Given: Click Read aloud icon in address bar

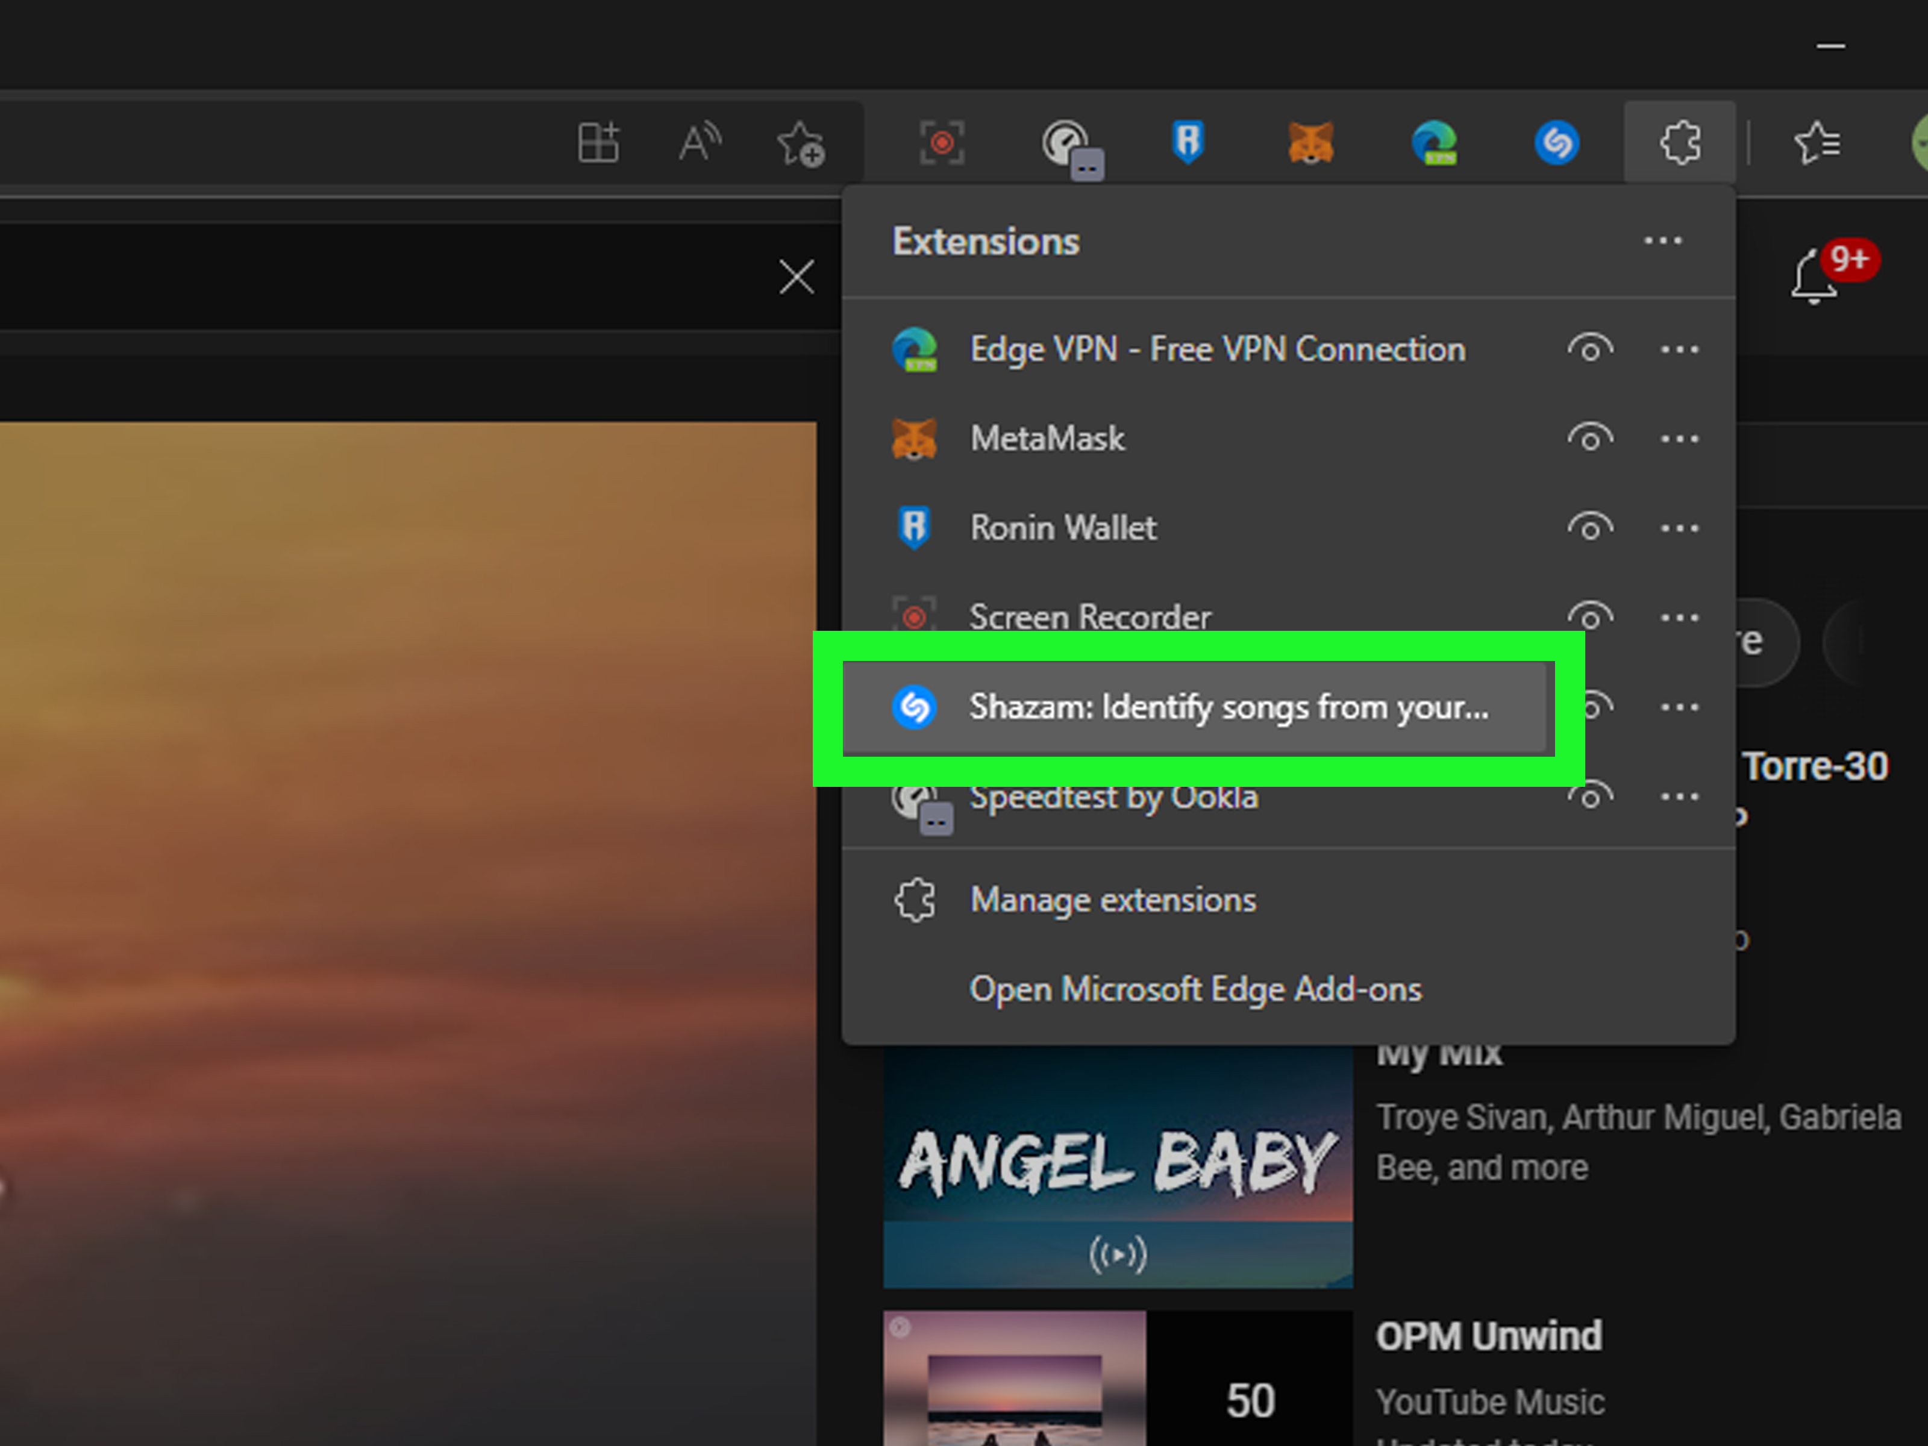Looking at the screenshot, I should coord(700,143).
